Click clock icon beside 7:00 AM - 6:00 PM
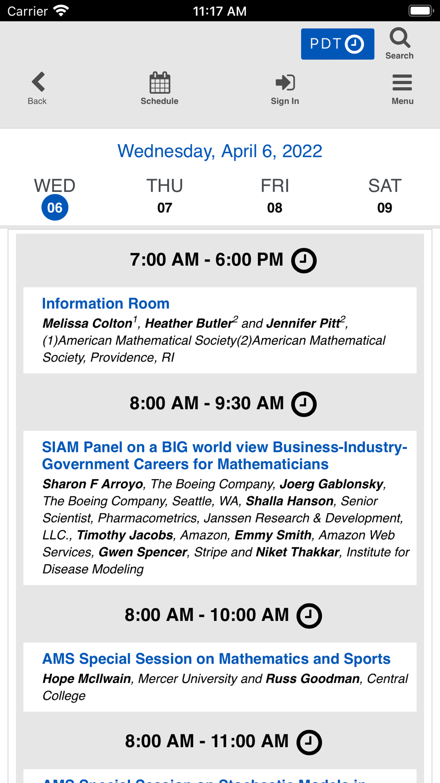The width and height of the screenshot is (440, 783). click(304, 260)
